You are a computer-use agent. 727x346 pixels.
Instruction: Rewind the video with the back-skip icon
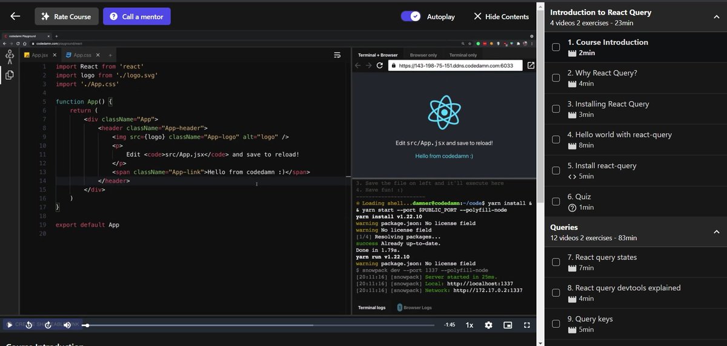pyautogui.click(x=28, y=325)
